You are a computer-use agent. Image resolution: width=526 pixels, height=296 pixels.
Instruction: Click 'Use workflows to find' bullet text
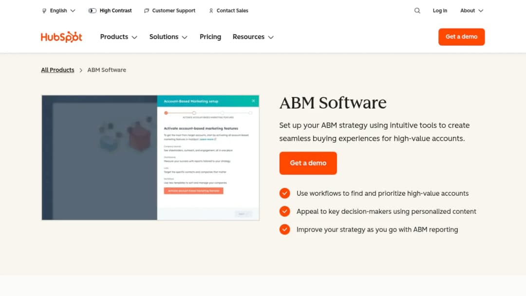pyautogui.click(x=382, y=193)
